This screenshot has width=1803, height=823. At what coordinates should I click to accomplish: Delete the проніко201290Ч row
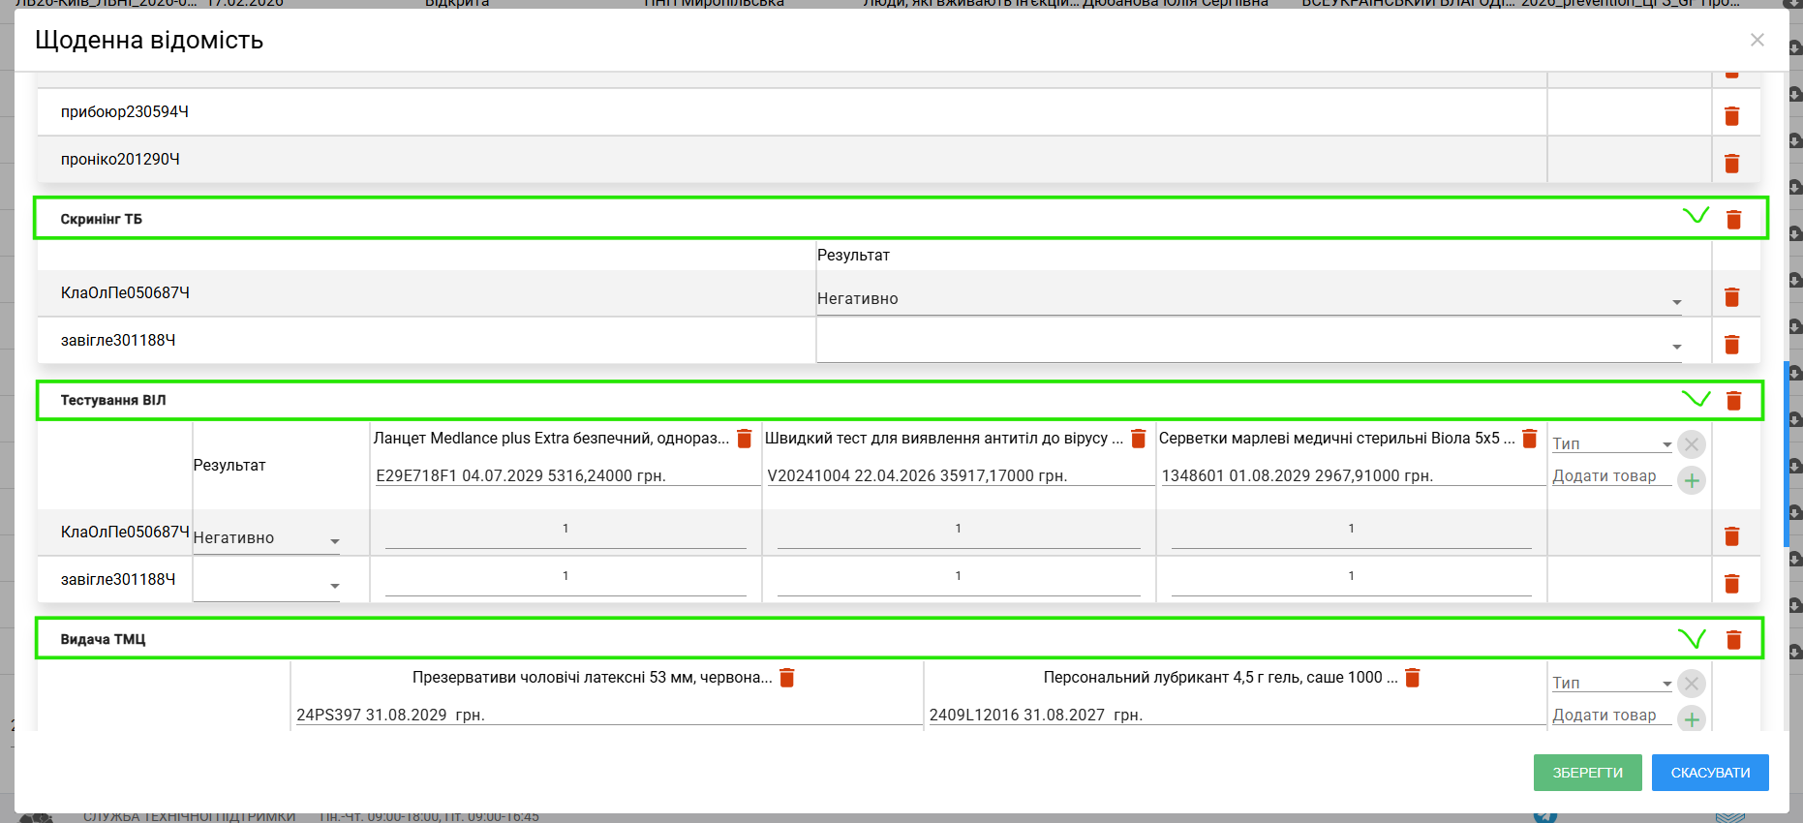[1731, 164]
